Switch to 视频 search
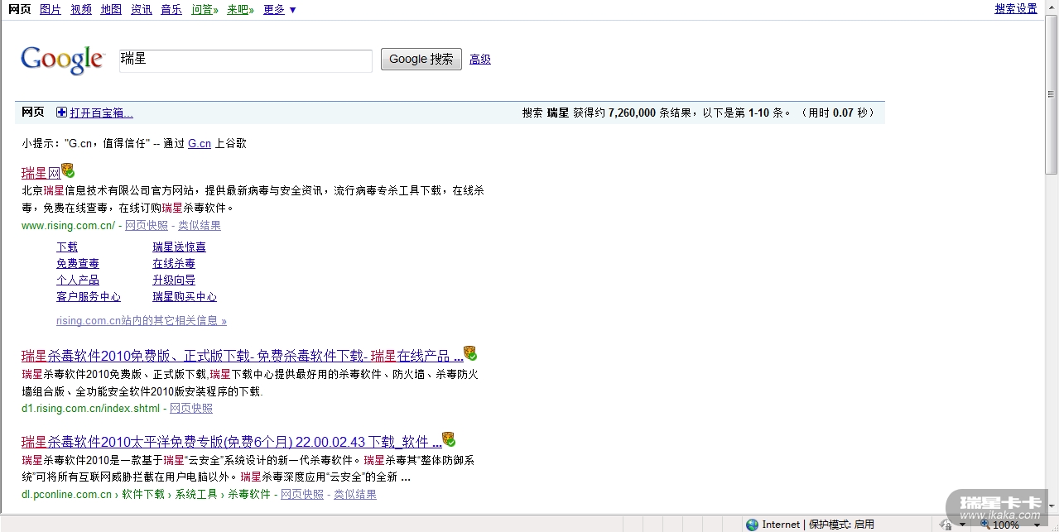 tap(81, 9)
